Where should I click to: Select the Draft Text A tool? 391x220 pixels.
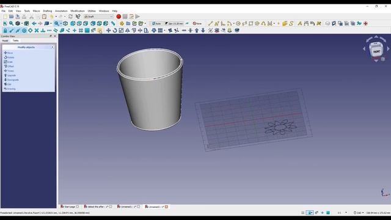[300, 23]
